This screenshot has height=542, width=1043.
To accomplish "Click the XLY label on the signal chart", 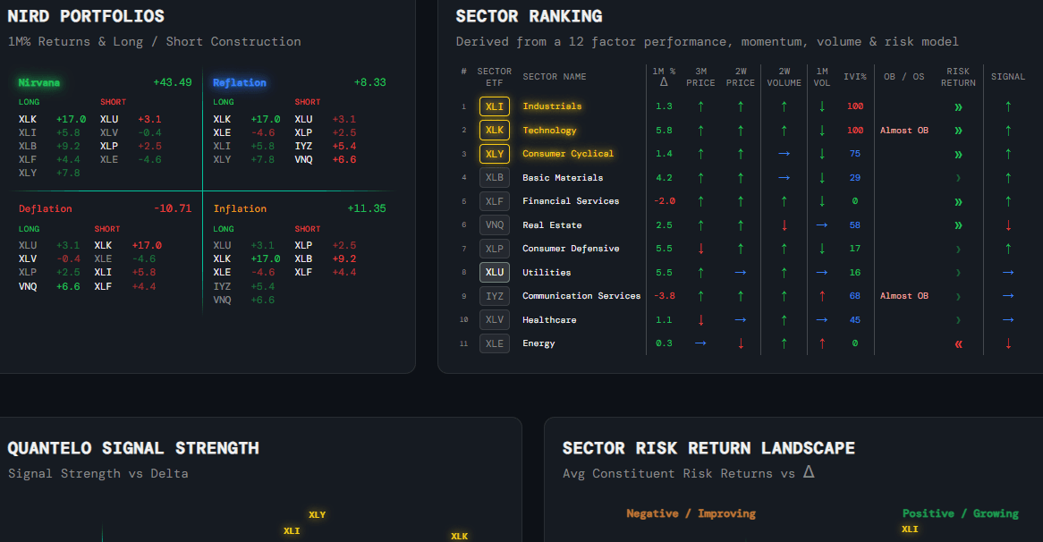I will (x=318, y=514).
